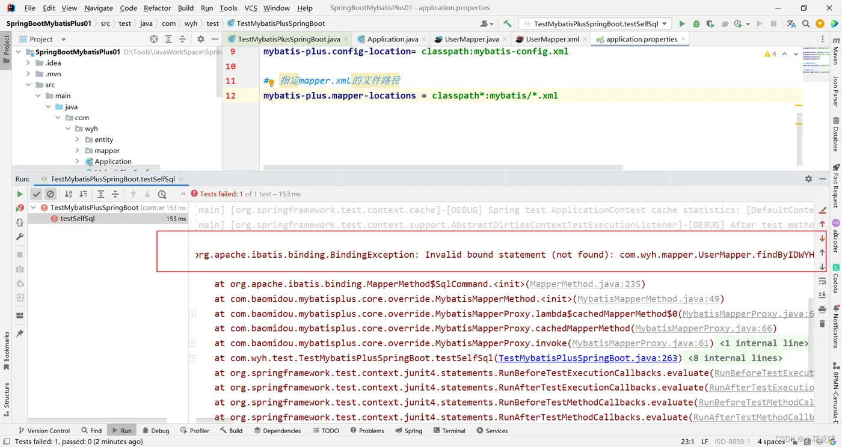
Task: Open Project panel options gear
Action: (201, 39)
